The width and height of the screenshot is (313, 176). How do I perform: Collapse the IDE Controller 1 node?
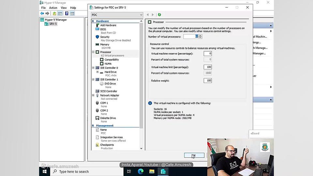coord(93,79)
